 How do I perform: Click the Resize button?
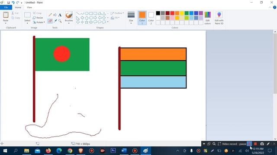pyautogui.click(x=38, y=18)
